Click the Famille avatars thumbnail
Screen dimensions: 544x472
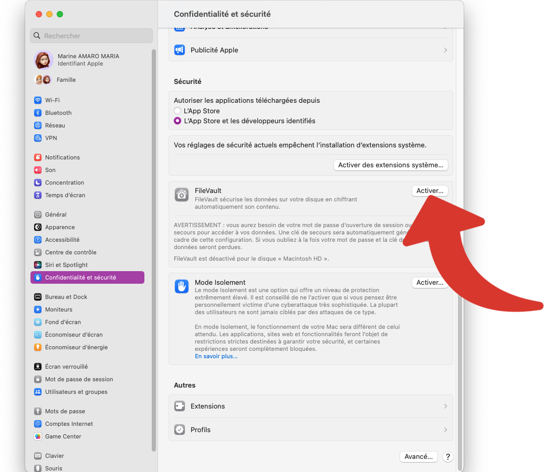43,80
